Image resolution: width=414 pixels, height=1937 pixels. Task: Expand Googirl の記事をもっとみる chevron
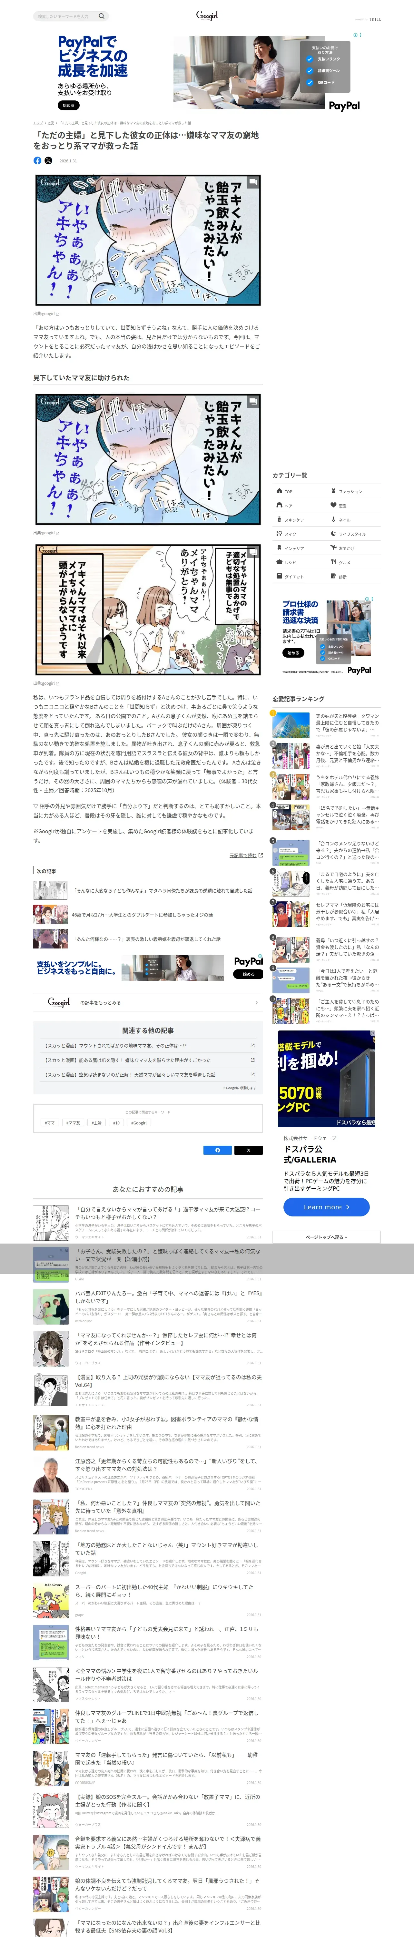[x=256, y=1003]
